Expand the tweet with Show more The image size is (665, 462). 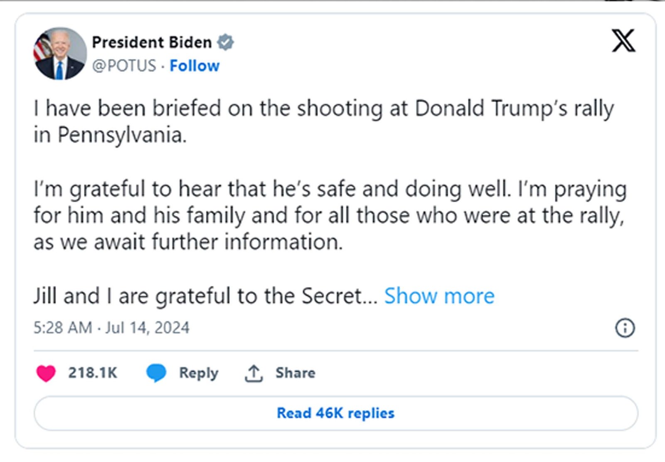click(x=438, y=295)
